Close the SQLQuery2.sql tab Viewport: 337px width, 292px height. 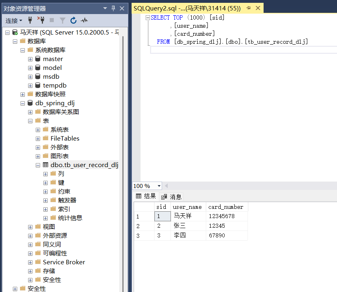click(x=258, y=8)
